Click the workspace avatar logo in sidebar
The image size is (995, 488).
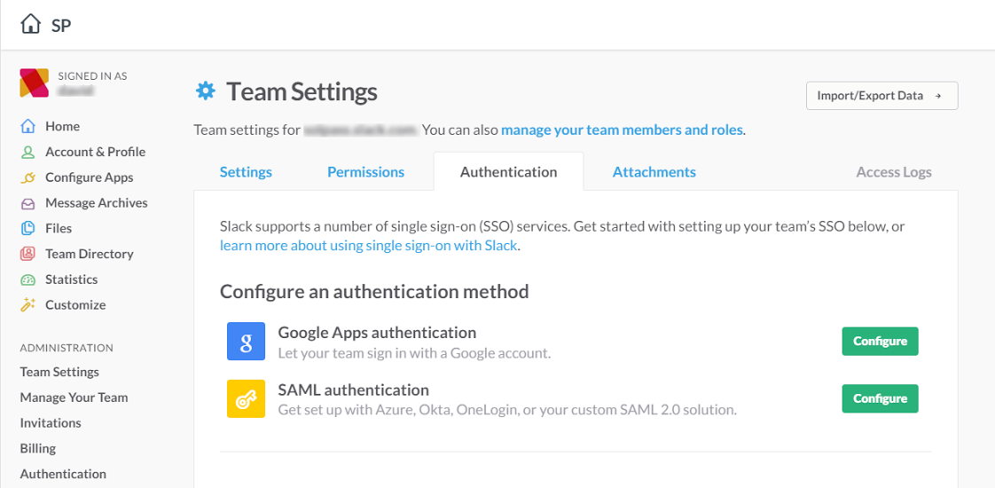[x=35, y=83]
